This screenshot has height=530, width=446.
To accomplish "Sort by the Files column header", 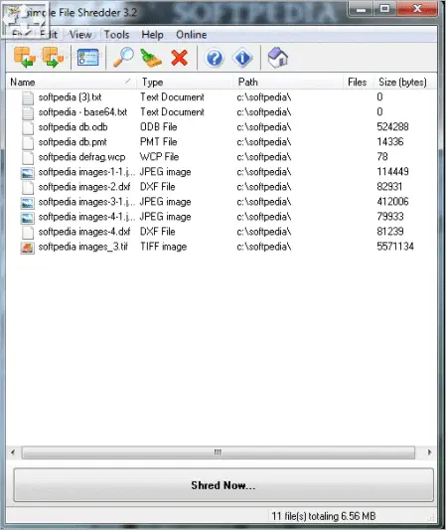I will point(359,82).
